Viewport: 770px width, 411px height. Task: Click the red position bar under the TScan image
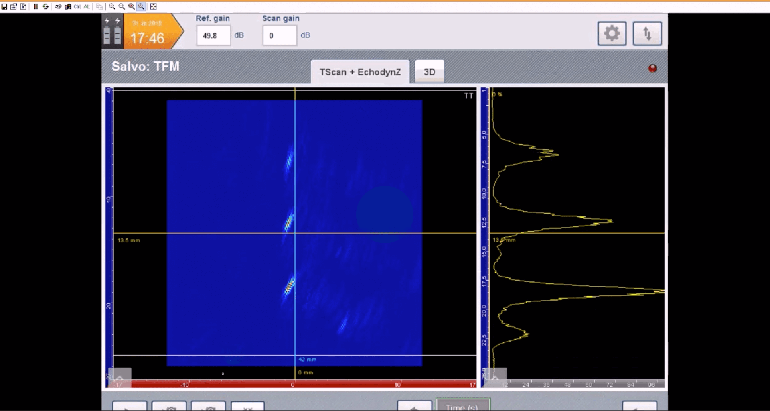pos(295,384)
